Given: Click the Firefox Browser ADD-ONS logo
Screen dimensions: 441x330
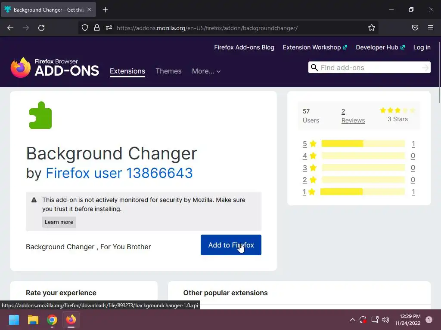Looking at the screenshot, I should point(55,67).
